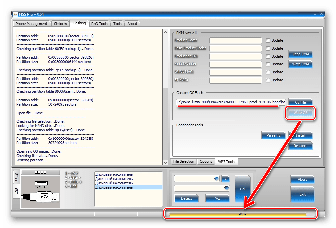Click the Detect button
This screenshot has width=336, height=228.
click(x=186, y=198)
